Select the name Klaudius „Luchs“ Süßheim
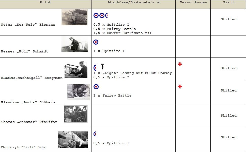 [28, 102]
